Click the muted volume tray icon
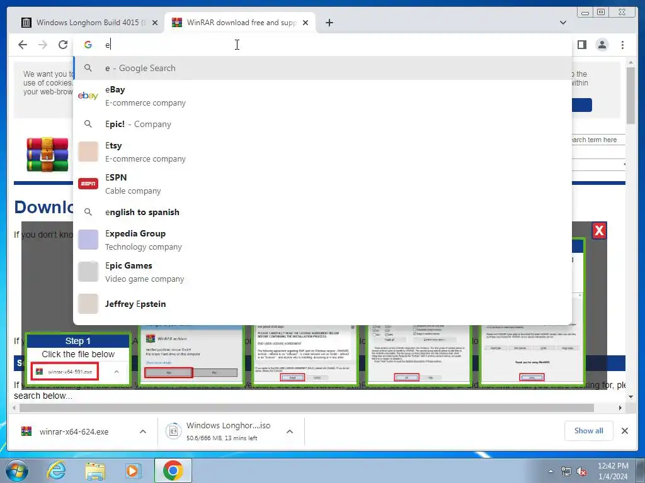The height and width of the screenshot is (483, 645). [x=581, y=471]
